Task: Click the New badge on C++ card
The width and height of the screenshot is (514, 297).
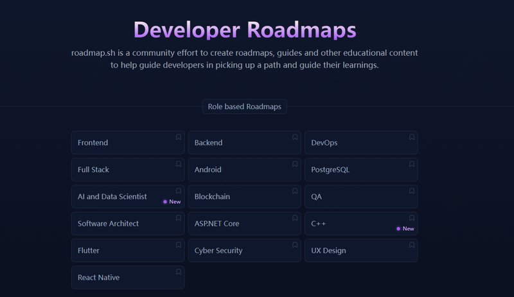Action: coord(405,229)
